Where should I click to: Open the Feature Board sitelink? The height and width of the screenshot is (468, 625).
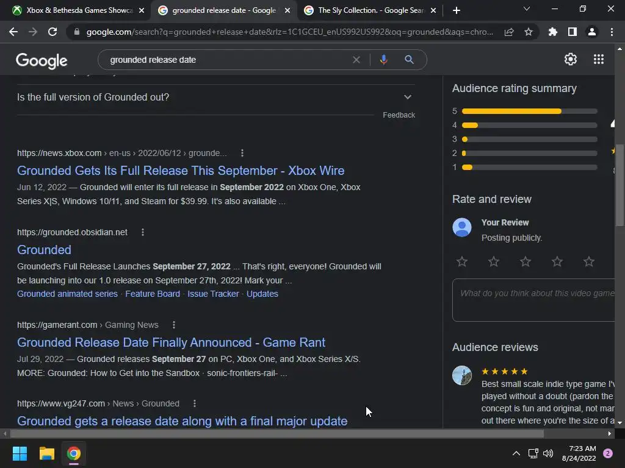(x=153, y=294)
